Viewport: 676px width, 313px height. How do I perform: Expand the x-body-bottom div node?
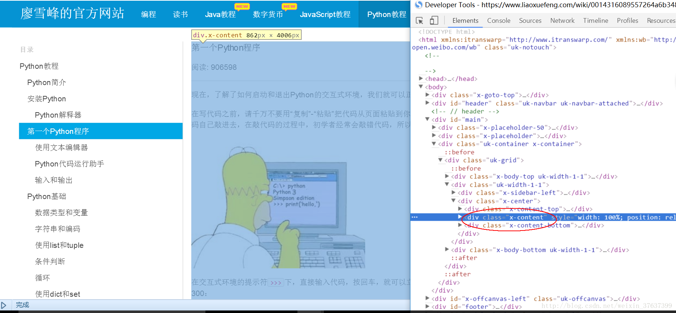coord(447,250)
